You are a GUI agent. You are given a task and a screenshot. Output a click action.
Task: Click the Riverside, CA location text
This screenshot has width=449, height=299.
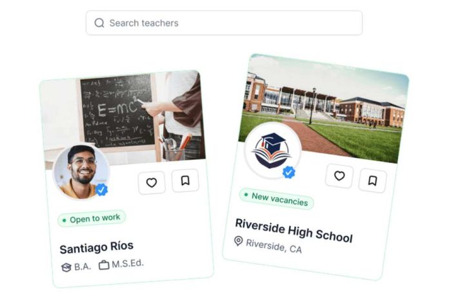274,246
